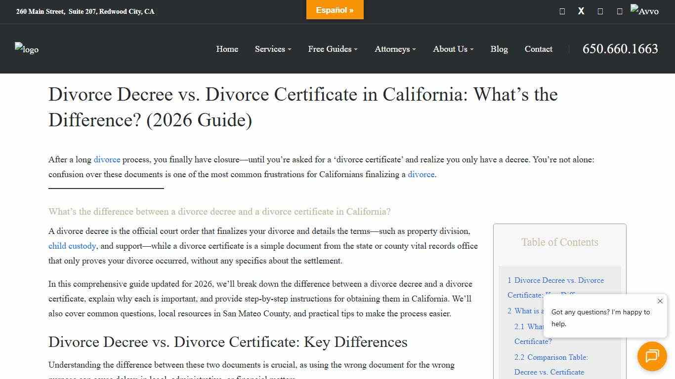Select Home in the navigation menu

coord(227,49)
